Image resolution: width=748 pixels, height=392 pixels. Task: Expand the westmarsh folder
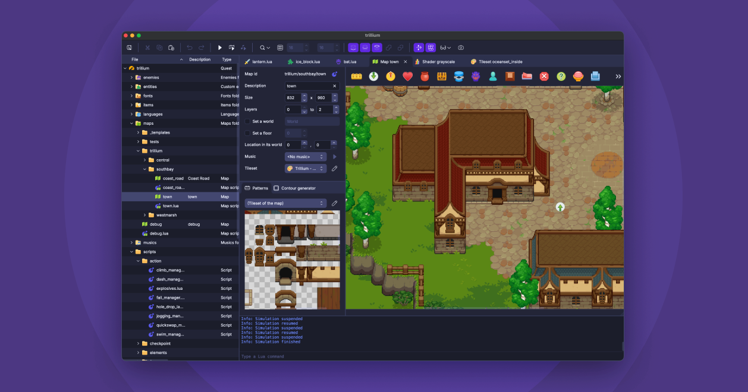[144, 215]
